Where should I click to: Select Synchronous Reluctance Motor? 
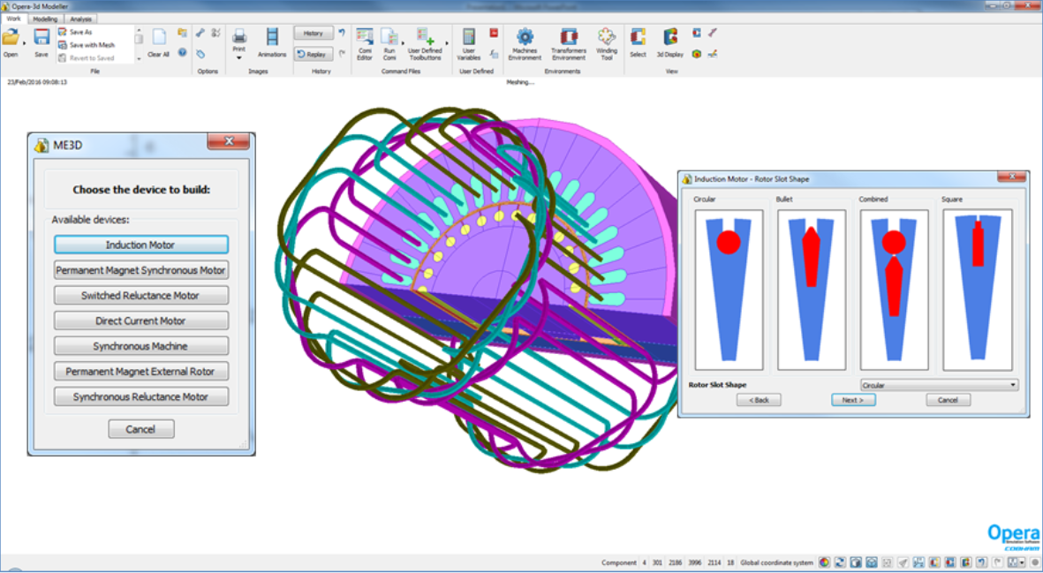pos(141,396)
